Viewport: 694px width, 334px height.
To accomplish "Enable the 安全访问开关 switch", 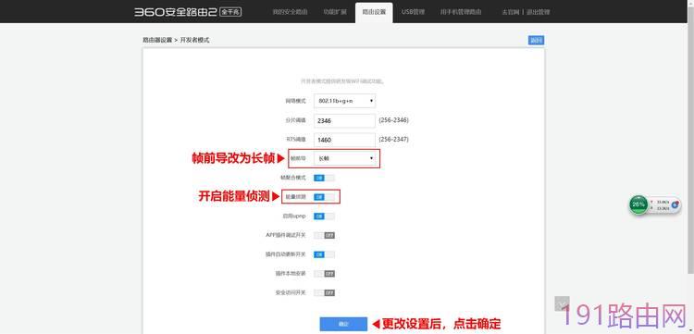I will click(x=324, y=293).
